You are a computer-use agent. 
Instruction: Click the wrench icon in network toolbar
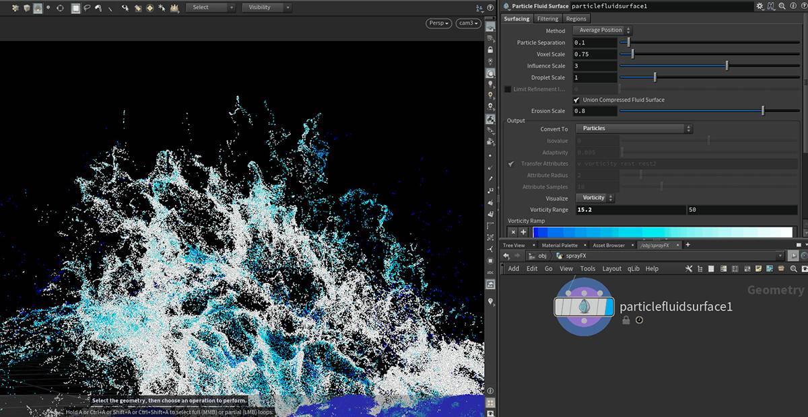(x=688, y=269)
